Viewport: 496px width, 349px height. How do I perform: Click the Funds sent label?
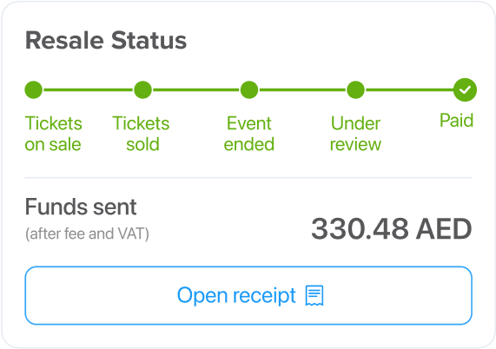[x=81, y=207]
